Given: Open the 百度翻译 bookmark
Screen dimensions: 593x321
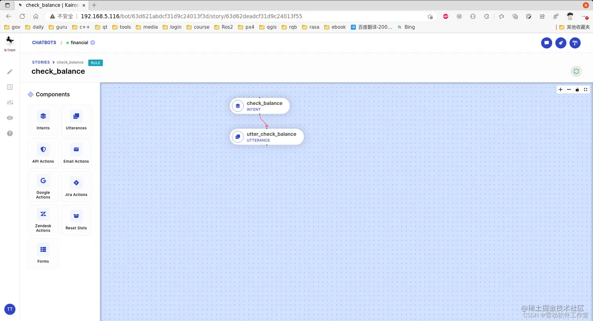Looking at the screenshot, I should (371, 27).
